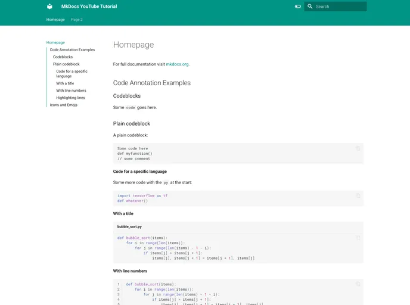Jump to Code for a specific language
This screenshot has height=305, width=410.
(72, 74)
